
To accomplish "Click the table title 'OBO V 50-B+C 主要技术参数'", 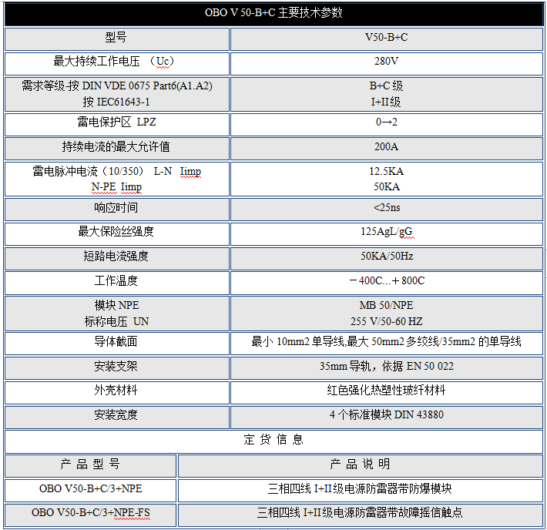I will [273, 13].
